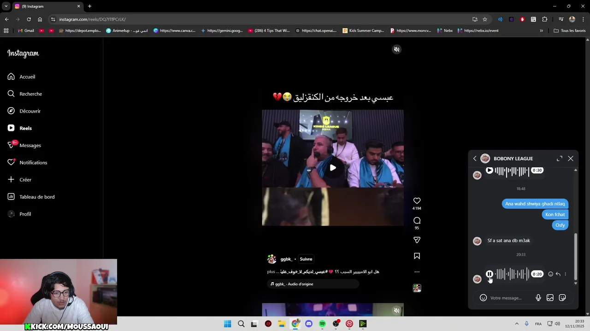Unmute the next reel at the bottom

[396, 311]
